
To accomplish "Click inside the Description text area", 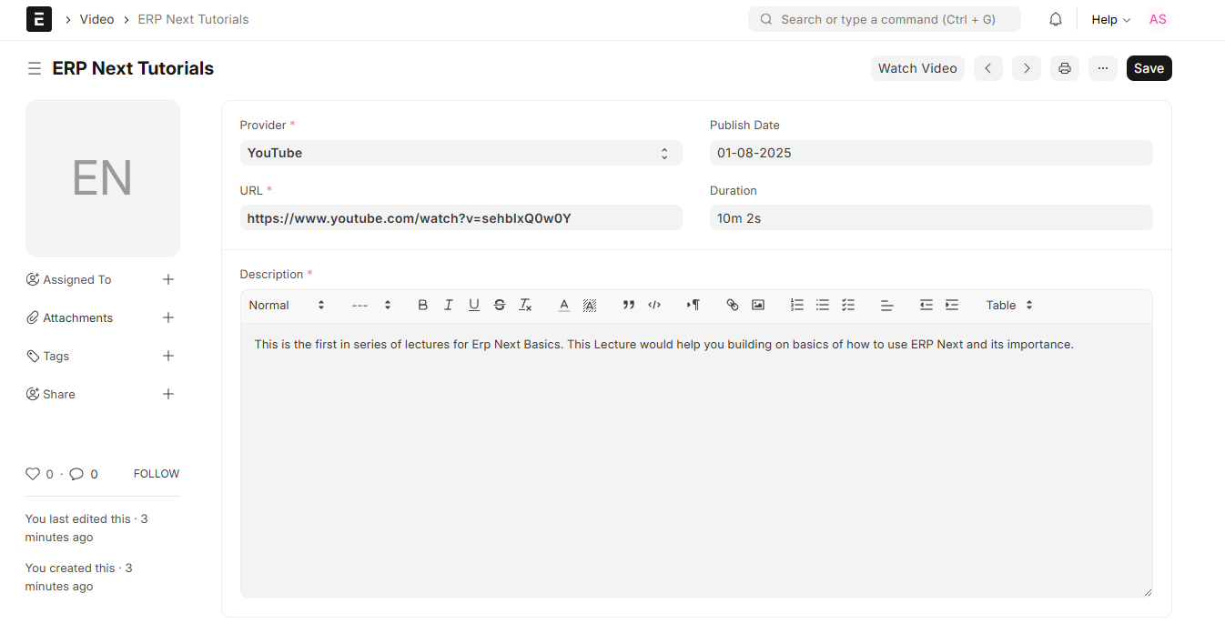I will (696, 459).
